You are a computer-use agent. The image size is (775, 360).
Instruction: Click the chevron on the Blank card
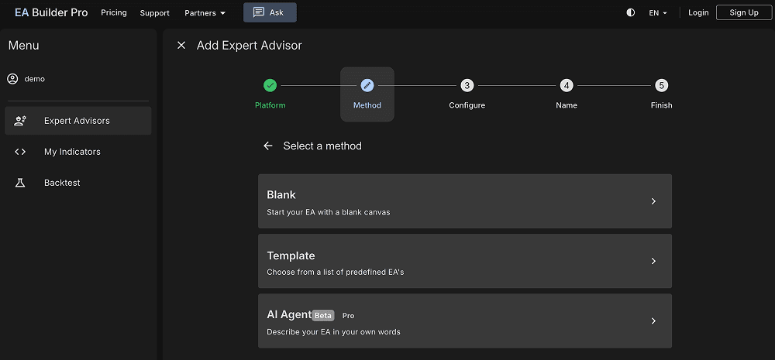653,201
